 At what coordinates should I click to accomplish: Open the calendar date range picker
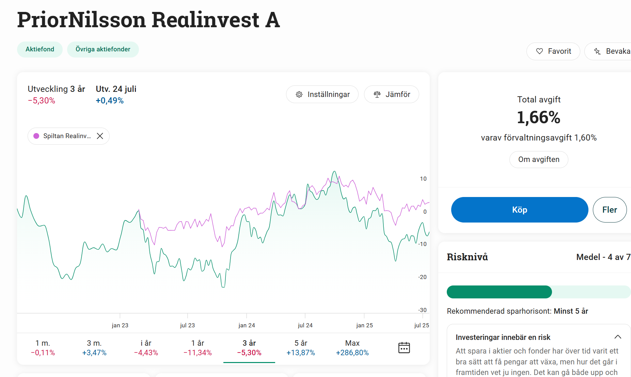[x=404, y=348]
